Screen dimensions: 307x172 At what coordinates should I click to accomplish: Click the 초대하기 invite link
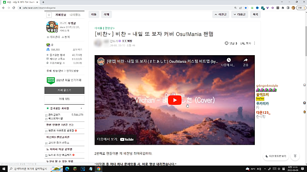78,49
